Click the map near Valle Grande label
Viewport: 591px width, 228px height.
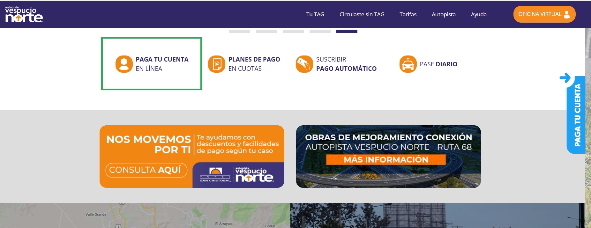pos(96,215)
